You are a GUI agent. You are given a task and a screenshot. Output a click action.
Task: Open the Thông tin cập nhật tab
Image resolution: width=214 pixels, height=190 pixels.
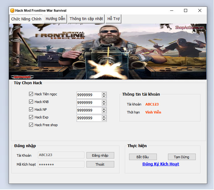tap(86, 19)
